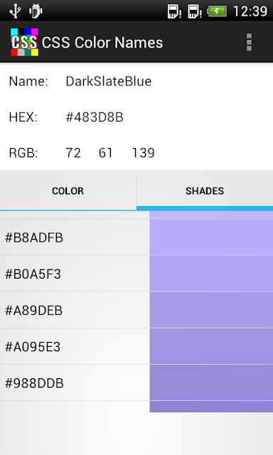Tap the DarkSlateBlue color name

(x=109, y=81)
